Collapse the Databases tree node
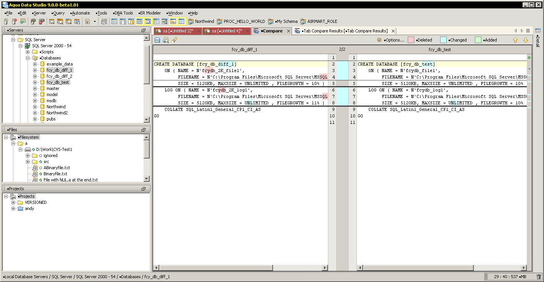The height and width of the screenshot is (282, 544). 27,58
